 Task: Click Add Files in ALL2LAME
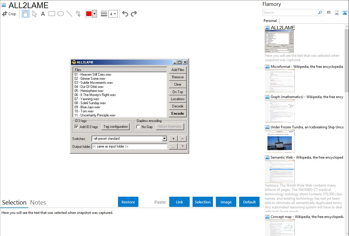(x=178, y=70)
